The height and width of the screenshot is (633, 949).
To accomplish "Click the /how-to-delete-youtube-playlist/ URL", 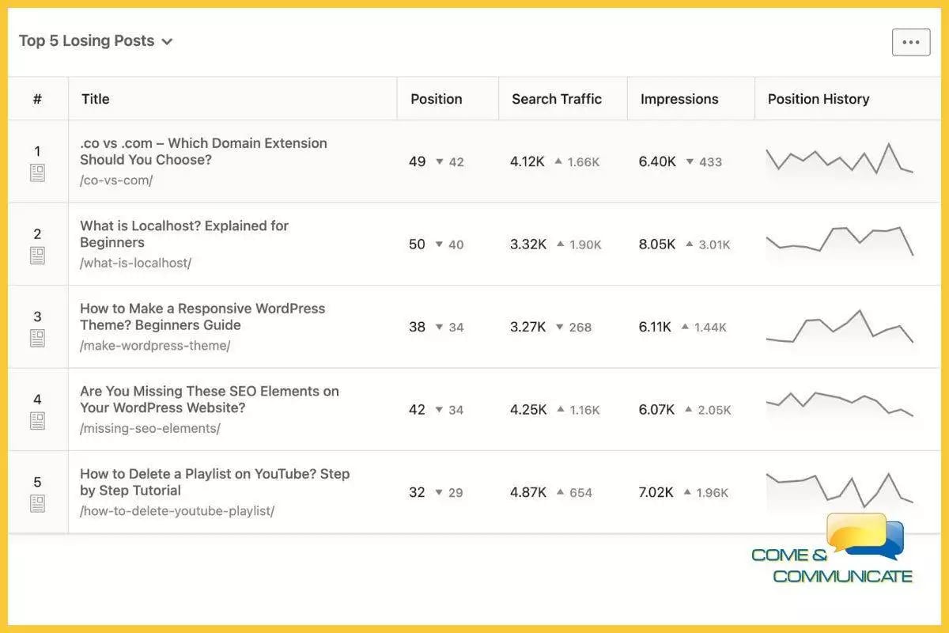I will click(177, 511).
